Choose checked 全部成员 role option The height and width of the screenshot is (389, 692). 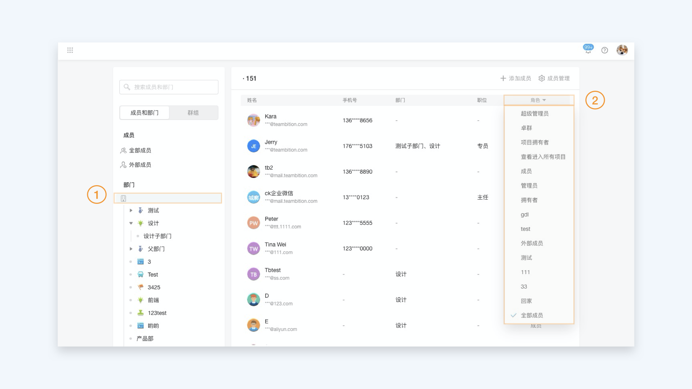click(532, 315)
